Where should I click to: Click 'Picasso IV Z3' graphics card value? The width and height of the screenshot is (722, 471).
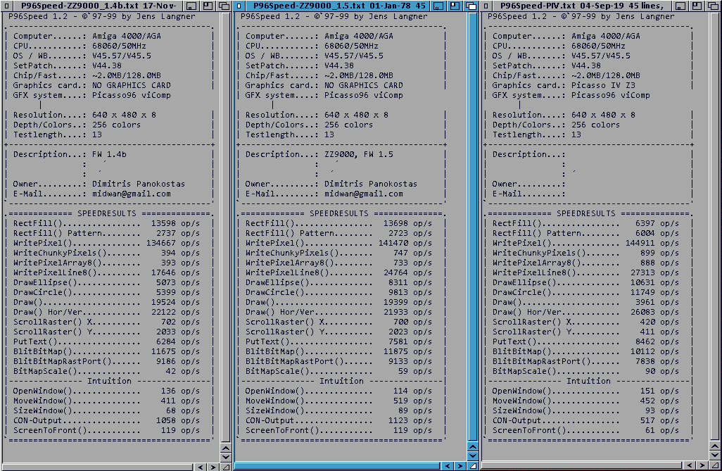point(603,85)
